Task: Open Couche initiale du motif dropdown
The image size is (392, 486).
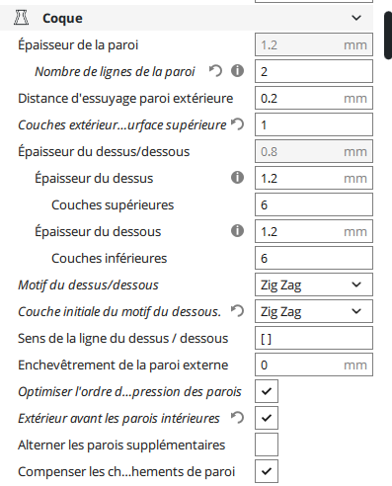Action: pos(314,311)
